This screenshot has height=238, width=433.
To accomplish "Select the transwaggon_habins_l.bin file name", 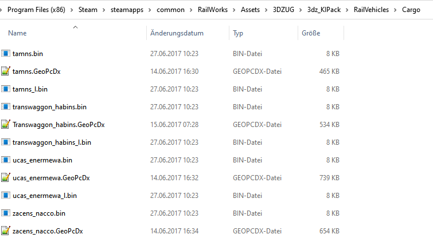I will [52, 142].
